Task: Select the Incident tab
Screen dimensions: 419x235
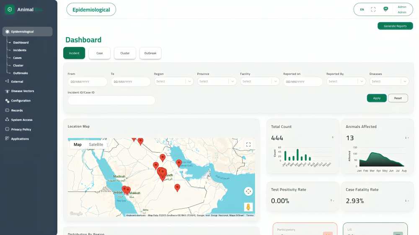Action: pos(74,53)
